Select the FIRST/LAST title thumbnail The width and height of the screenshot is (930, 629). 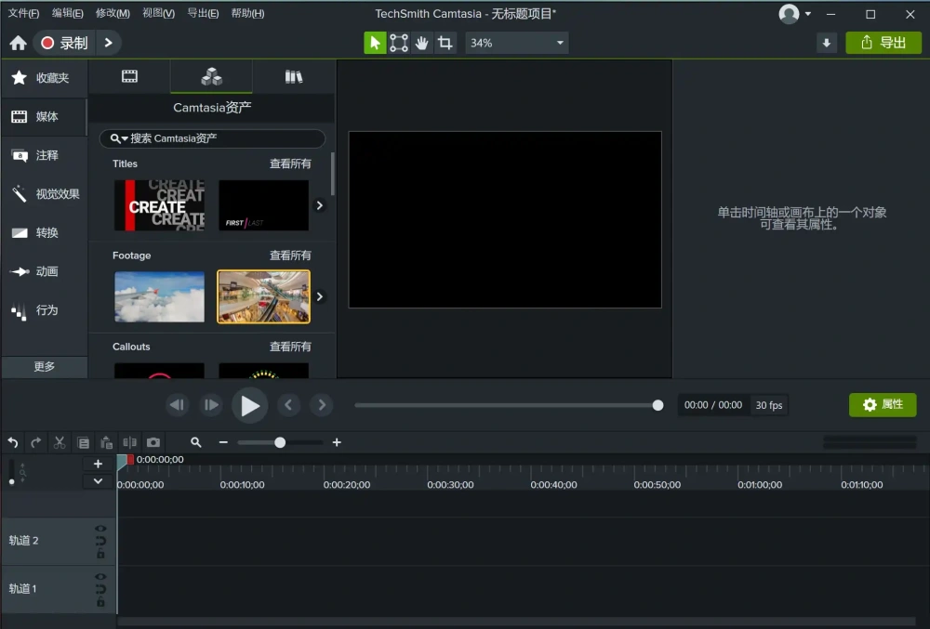[x=263, y=205]
